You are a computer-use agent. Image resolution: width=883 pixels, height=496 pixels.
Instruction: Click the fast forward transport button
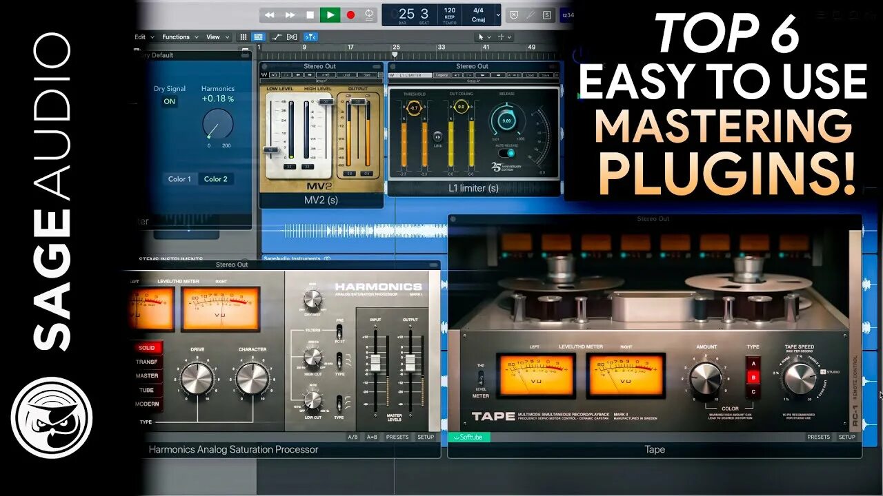[x=290, y=14]
